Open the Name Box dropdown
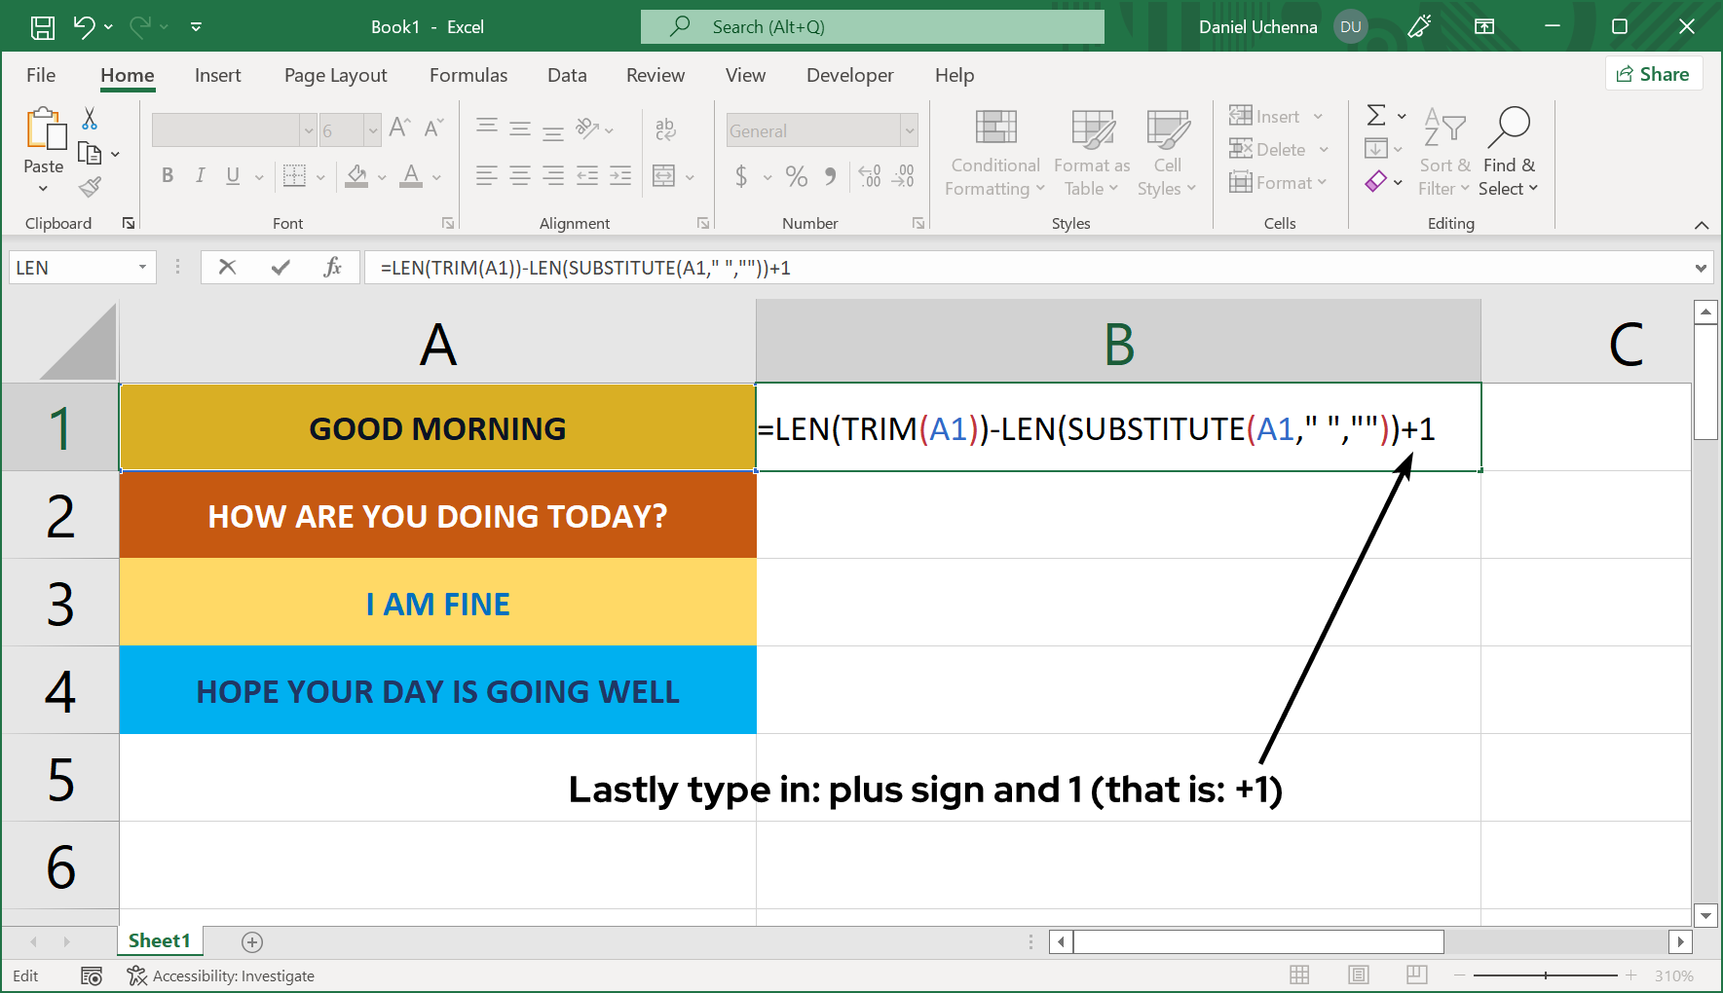The image size is (1723, 993). tap(142, 267)
